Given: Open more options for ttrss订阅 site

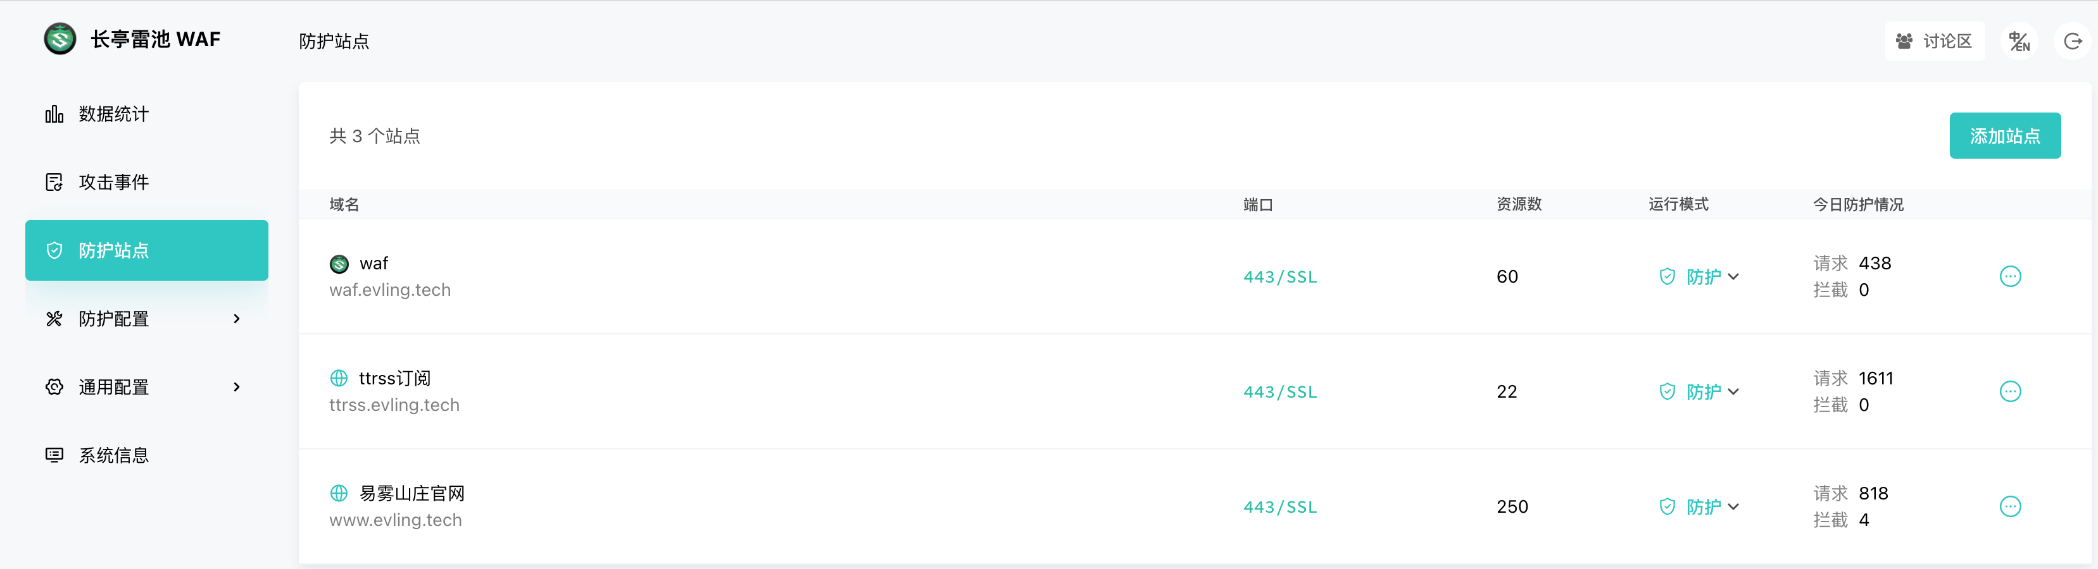Looking at the screenshot, I should coord(2010,392).
